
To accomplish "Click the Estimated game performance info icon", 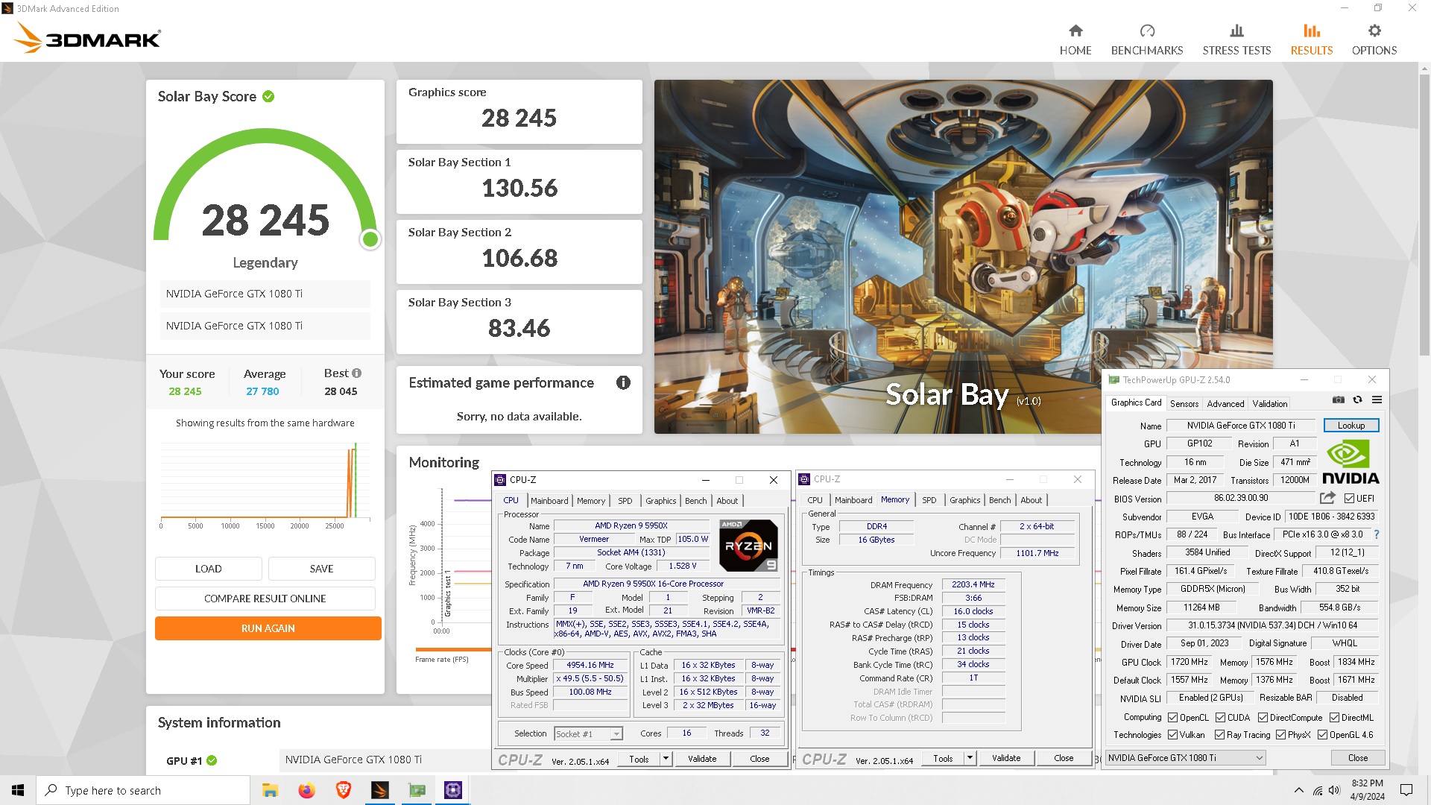I will (623, 382).
